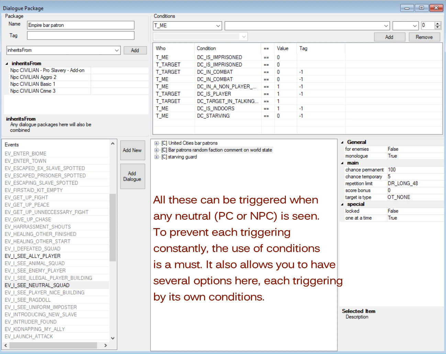Click the Tag column header in conditions
446x354 pixels.
point(321,49)
